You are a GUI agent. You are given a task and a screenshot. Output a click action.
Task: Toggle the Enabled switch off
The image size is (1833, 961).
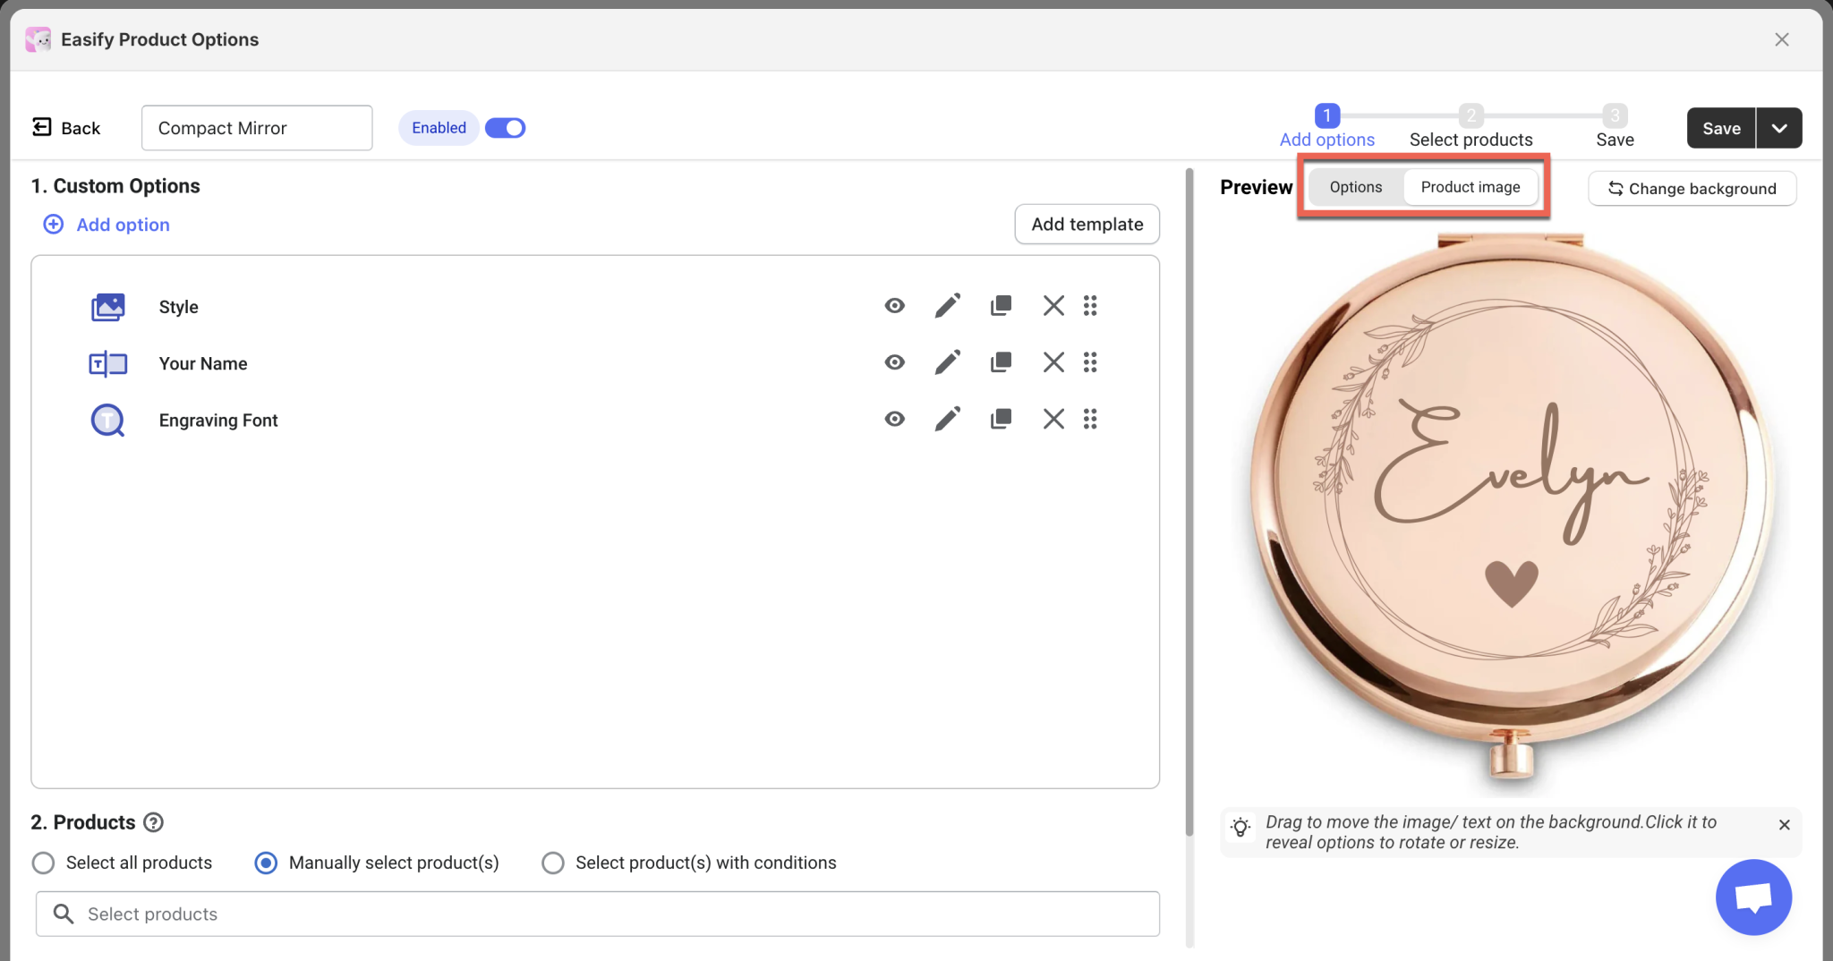tap(505, 128)
